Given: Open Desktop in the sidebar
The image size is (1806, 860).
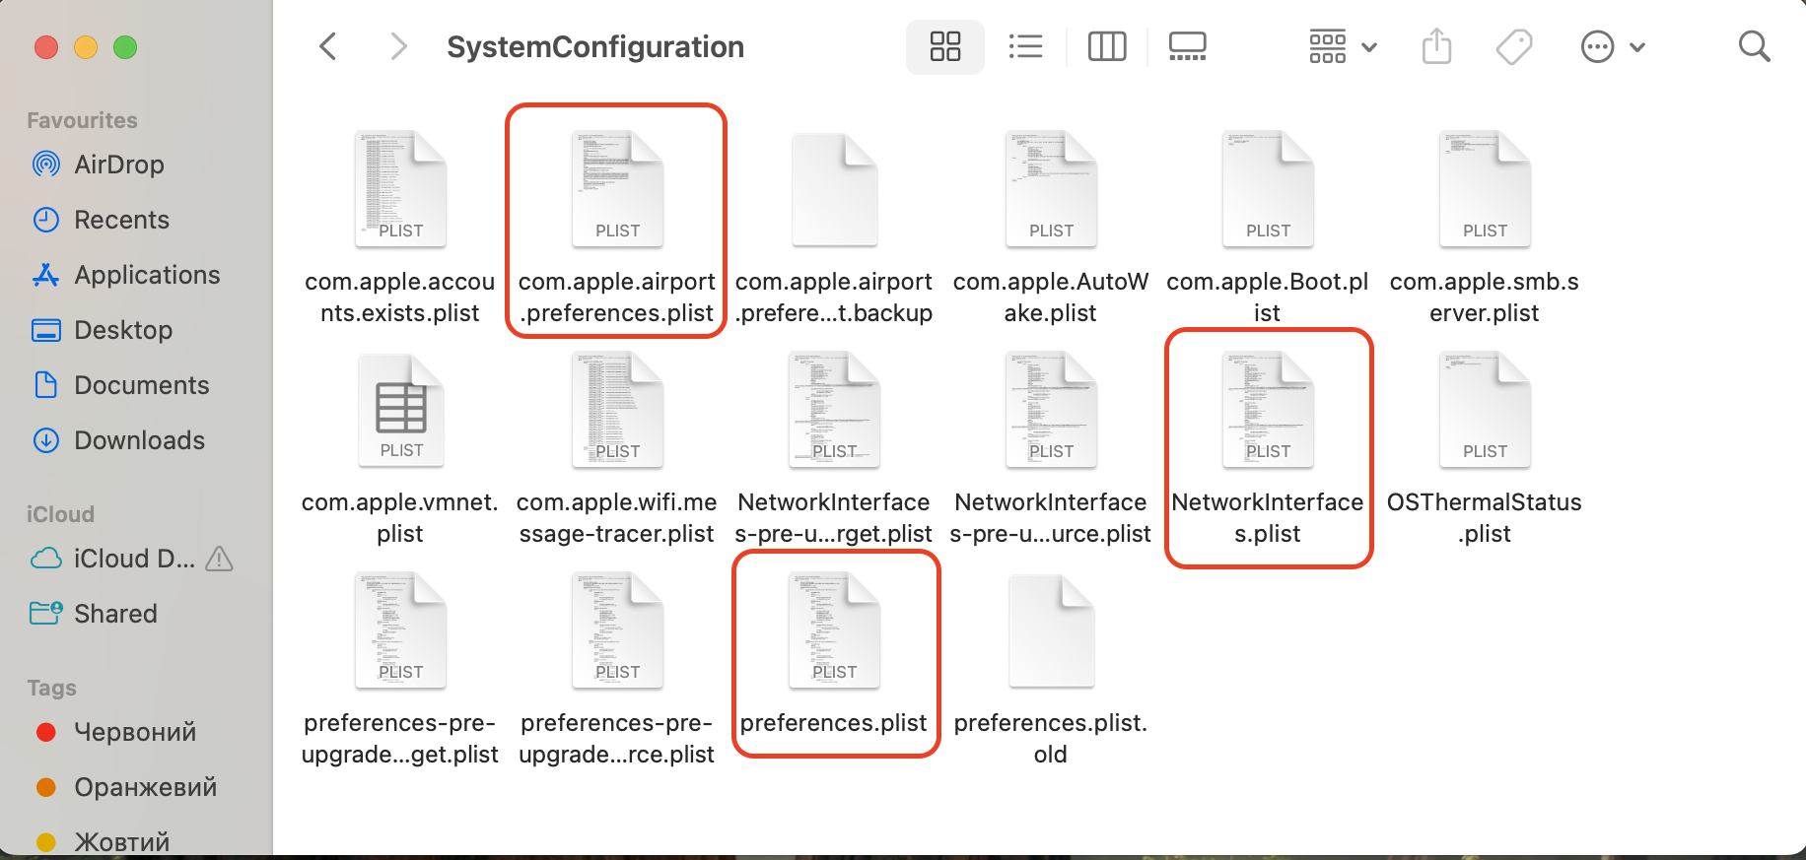Looking at the screenshot, I should tap(123, 330).
